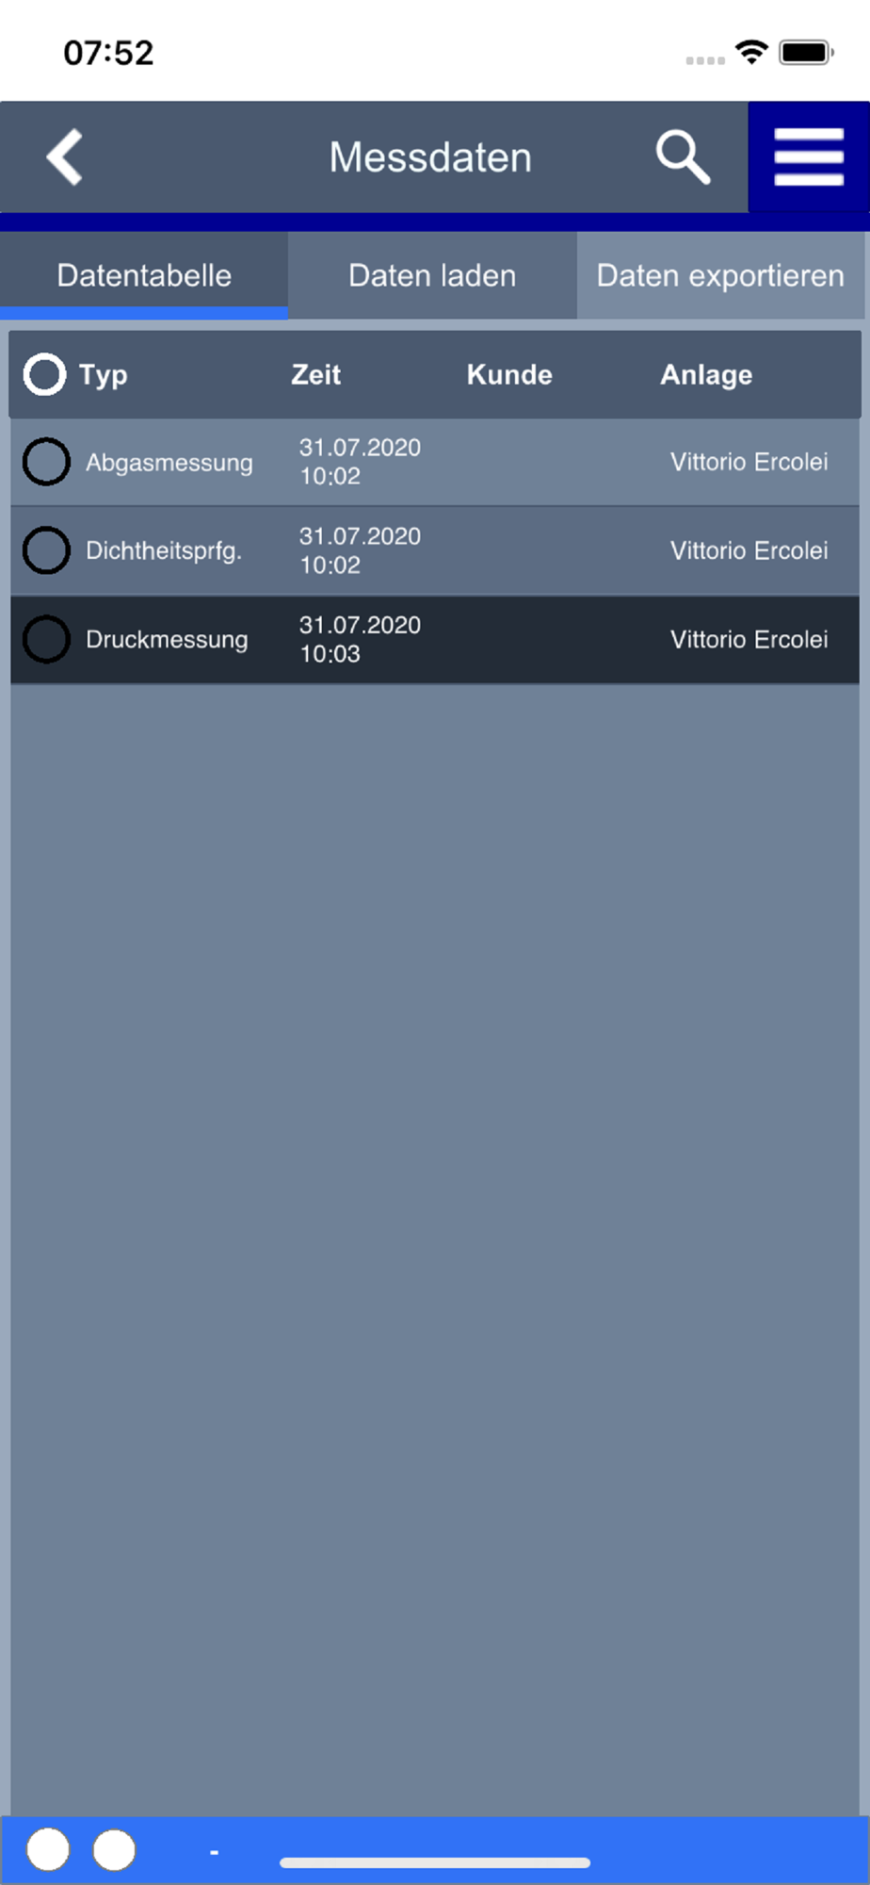Sort by the Zeit column header

[x=315, y=374]
